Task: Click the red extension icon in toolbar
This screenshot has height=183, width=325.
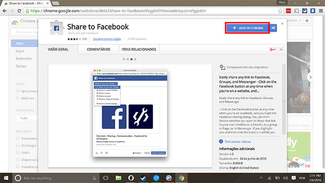Action: click(x=288, y=11)
